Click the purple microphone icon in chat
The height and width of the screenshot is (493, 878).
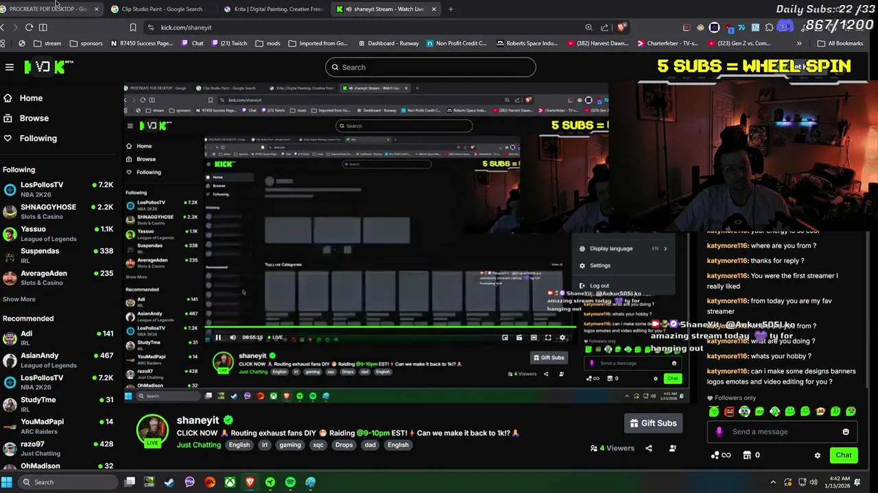click(719, 432)
